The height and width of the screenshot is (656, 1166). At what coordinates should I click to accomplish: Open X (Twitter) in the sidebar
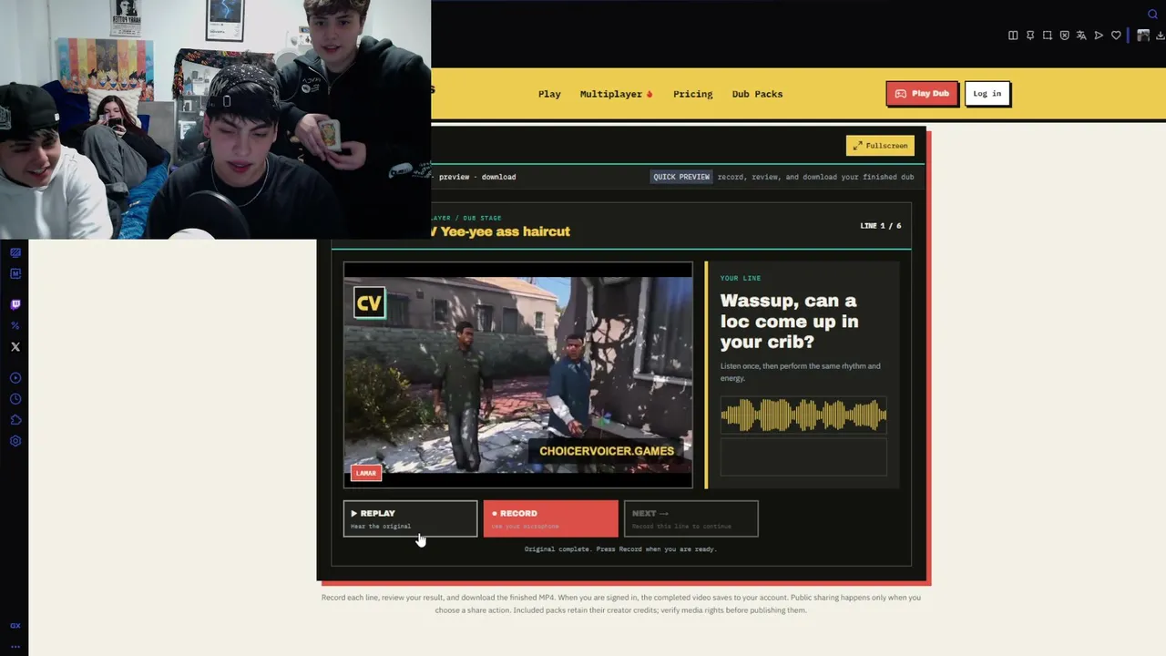15,347
